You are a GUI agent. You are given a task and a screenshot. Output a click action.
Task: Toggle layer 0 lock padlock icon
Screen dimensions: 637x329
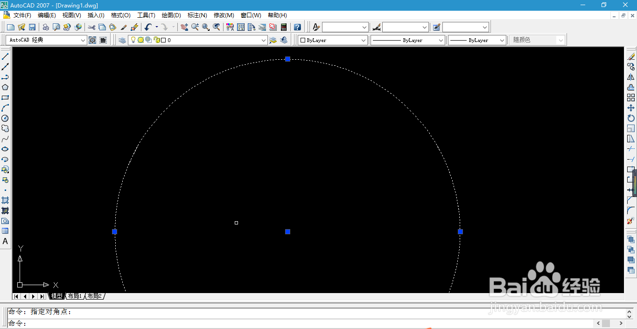point(157,40)
